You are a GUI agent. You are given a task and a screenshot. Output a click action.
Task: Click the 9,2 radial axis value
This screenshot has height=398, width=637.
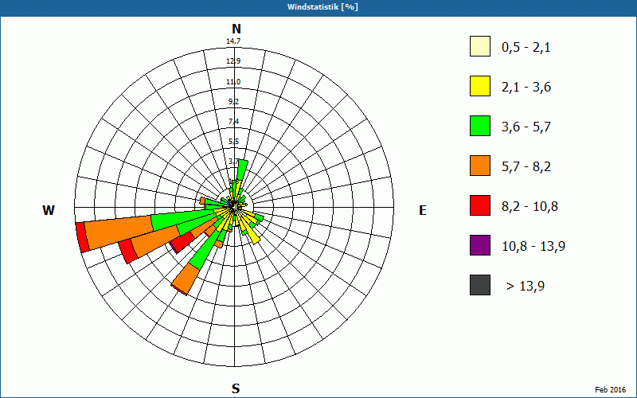[x=233, y=102]
